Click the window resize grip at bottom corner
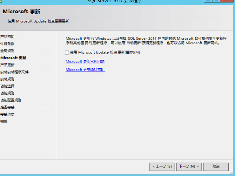The width and height of the screenshot is (235, 176). (232, 173)
